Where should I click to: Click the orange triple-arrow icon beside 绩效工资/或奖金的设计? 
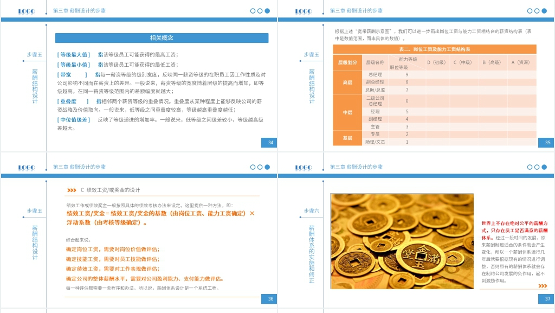72,190
